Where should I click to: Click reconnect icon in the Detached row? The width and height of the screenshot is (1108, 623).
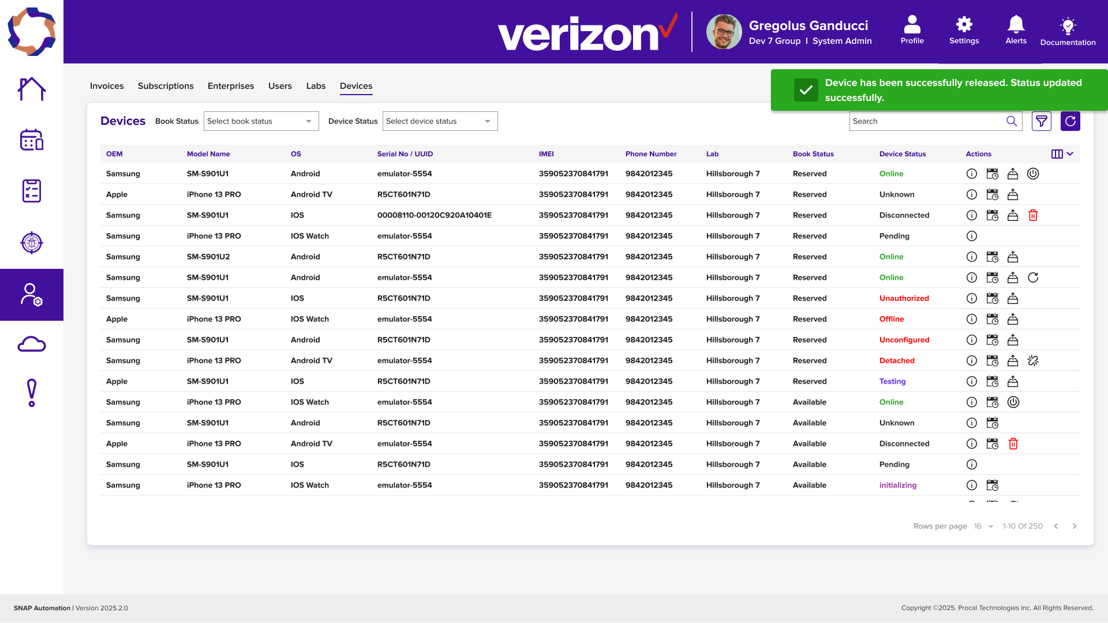click(1033, 361)
